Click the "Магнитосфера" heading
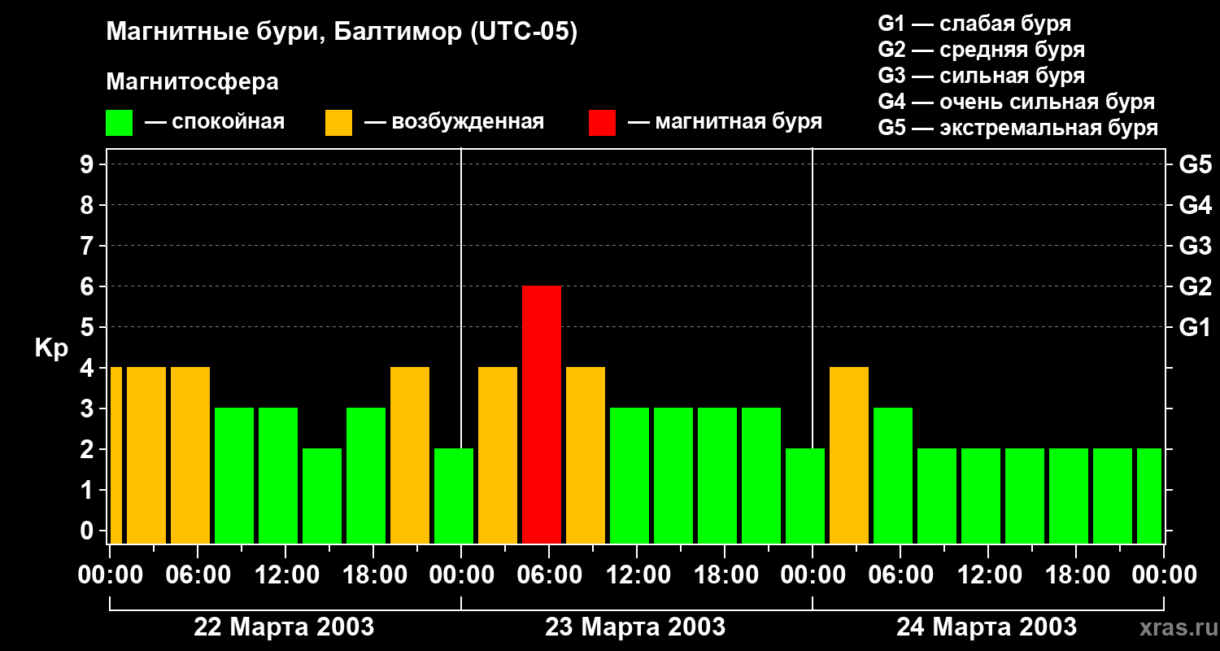Image resolution: width=1220 pixels, height=651 pixels. [192, 82]
